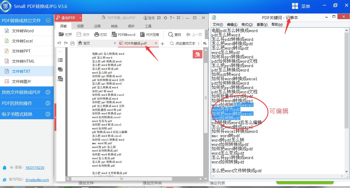The image size is (350, 188).
Task: Open the page thumbnails panel icon
Action: (x=60, y=70)
